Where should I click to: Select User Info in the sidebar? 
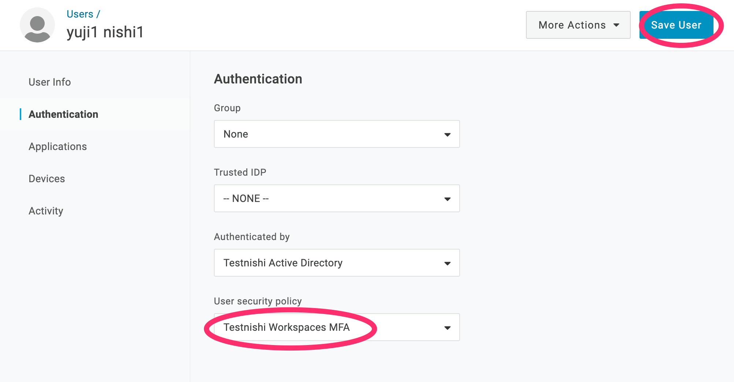[x=49, y=82]
